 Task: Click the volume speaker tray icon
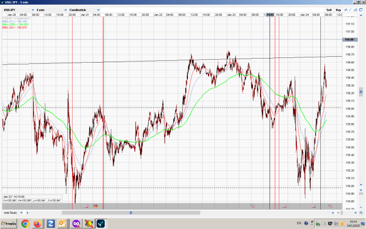click(x=324, y=224)
